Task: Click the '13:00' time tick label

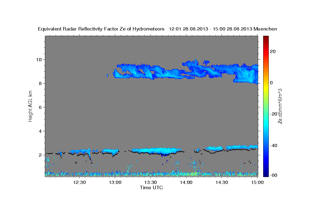Action: [115, 182]
